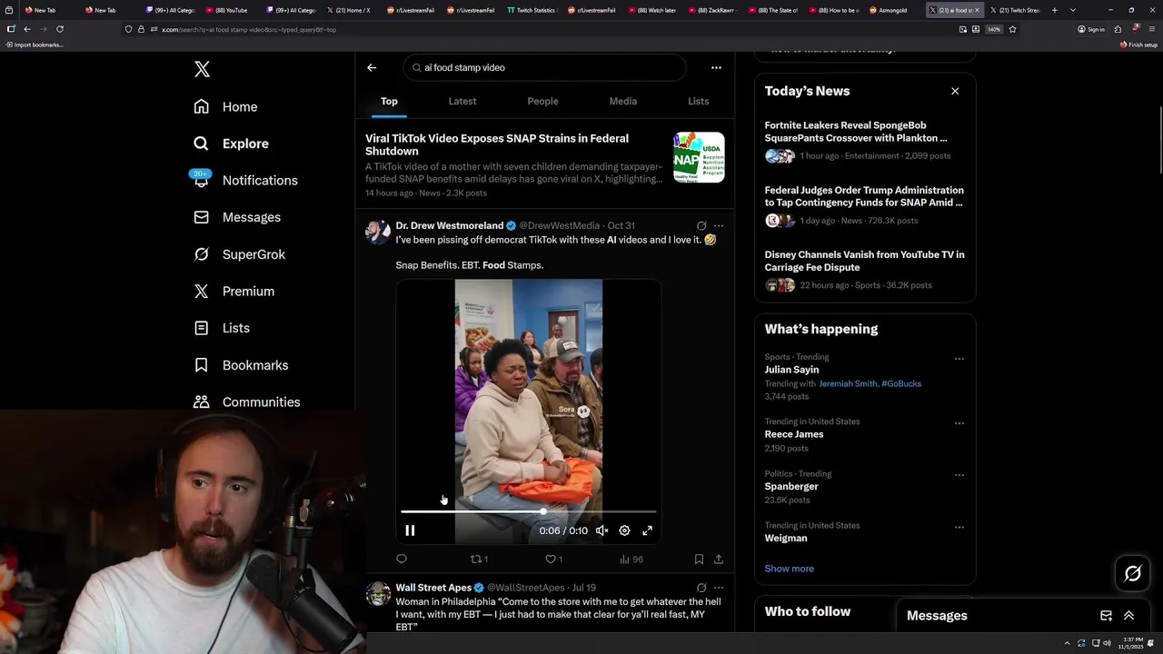Click the Grok icon on Westmoreland post
Viewport: 1163px width, 654px height.
coord(701,225)
